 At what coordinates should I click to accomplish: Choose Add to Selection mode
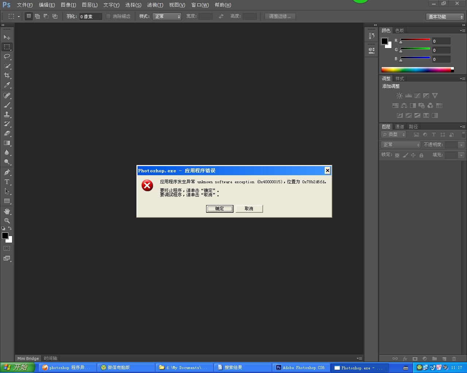point(37,16)
